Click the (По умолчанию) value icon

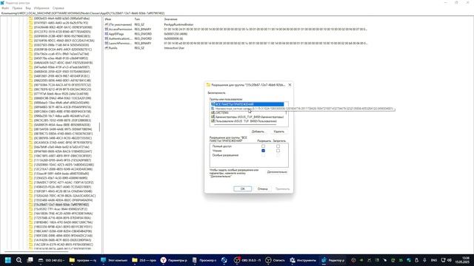107,24
